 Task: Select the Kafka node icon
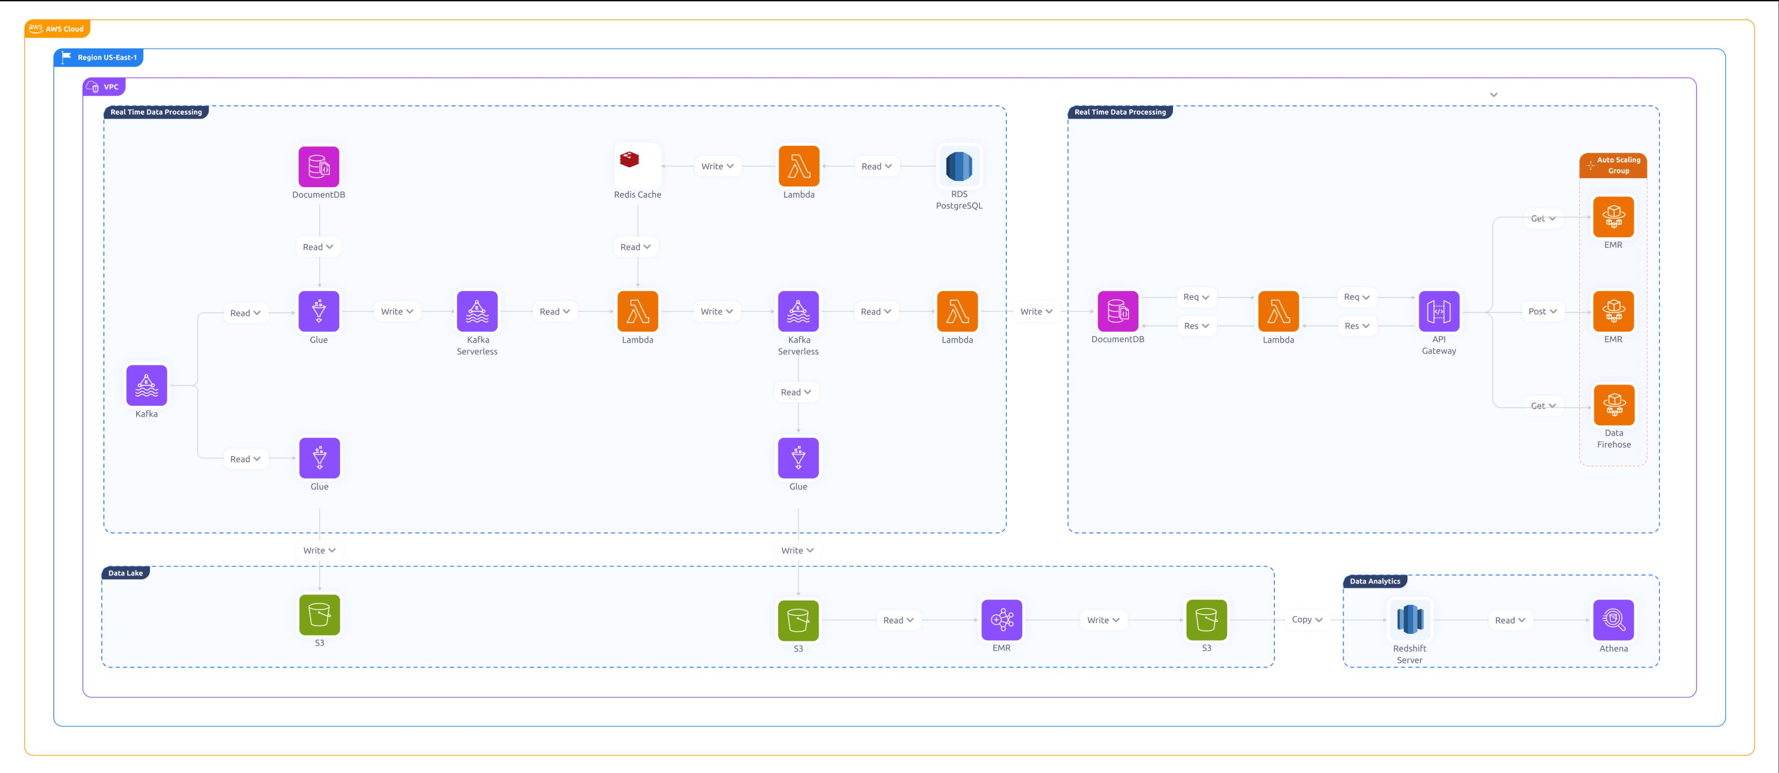[x=146, y=385]
